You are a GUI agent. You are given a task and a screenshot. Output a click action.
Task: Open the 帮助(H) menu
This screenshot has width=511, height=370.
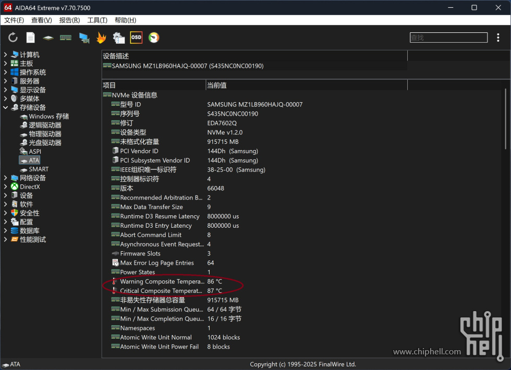pyautogui.click(x=125, y=20)
